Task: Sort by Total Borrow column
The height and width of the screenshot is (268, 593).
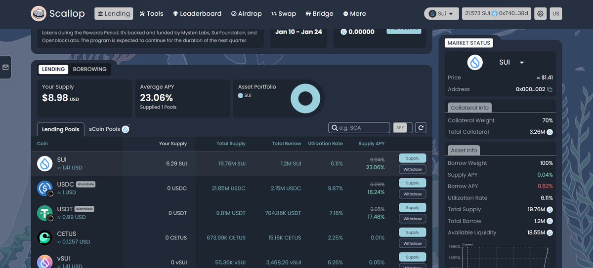Action: [287, 144]
